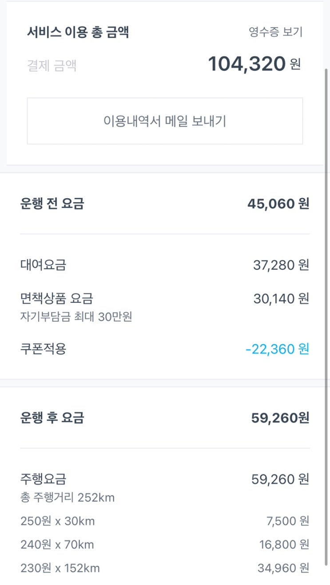330x585 pixels.
Task: Select the 104,320 원 total payment amount
Action: [x=254, y=64]
